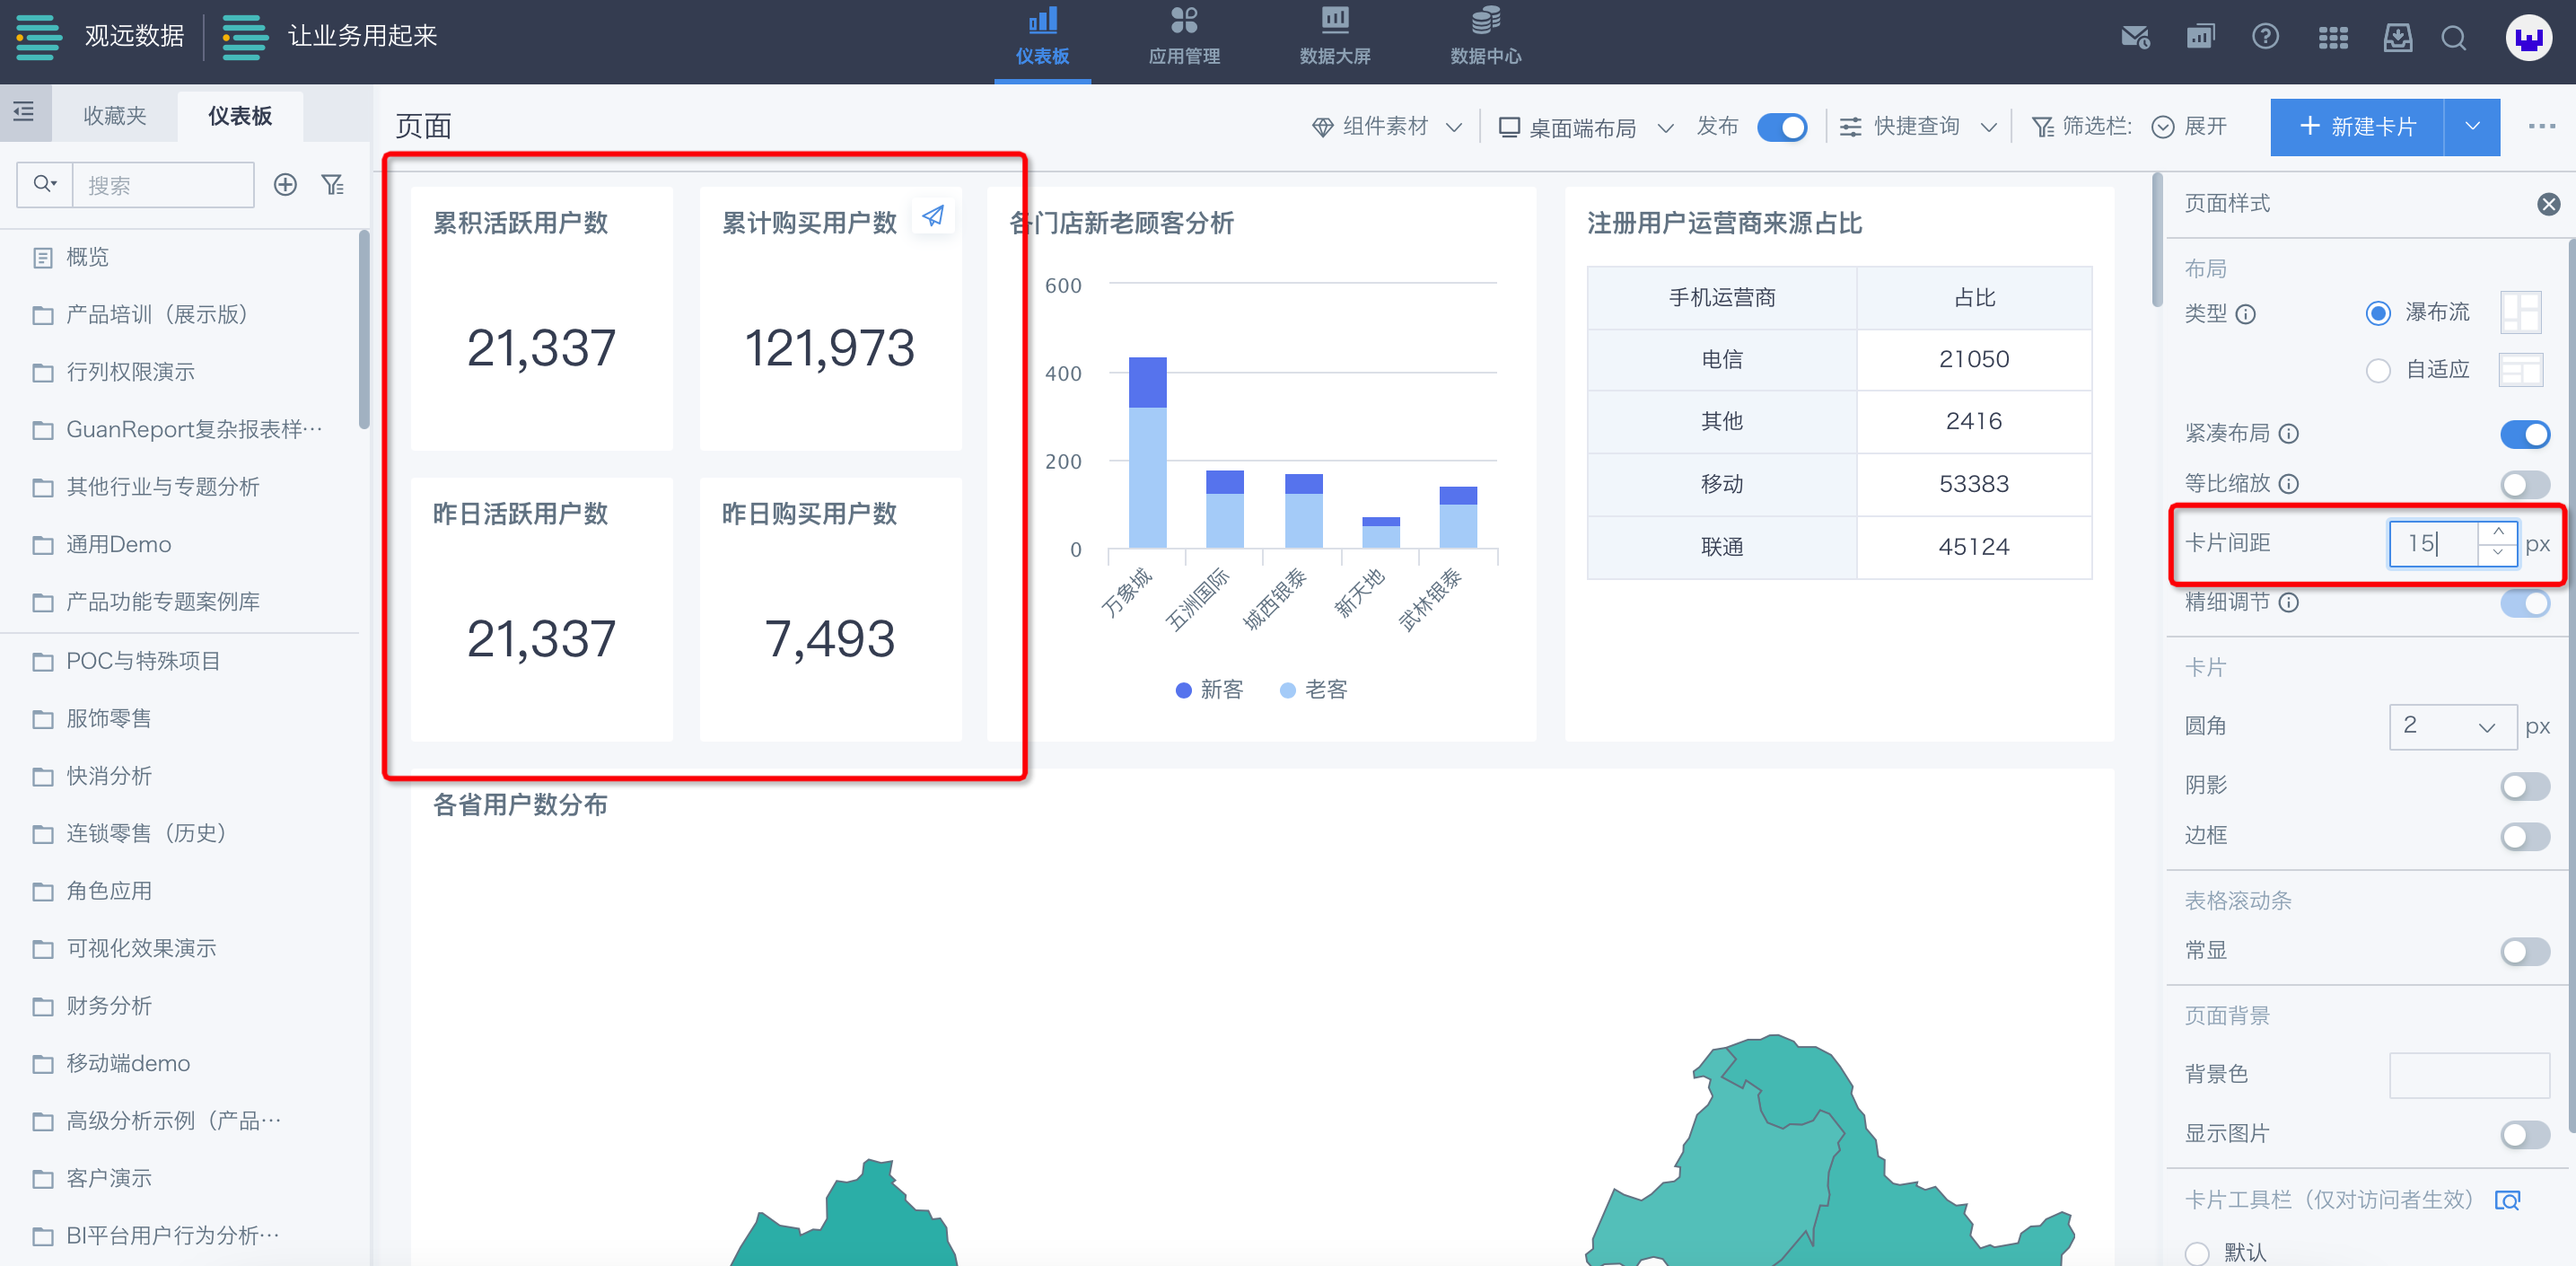
Task: Toggle the 发布 publish switch
Action: (x=1781, y=127)
